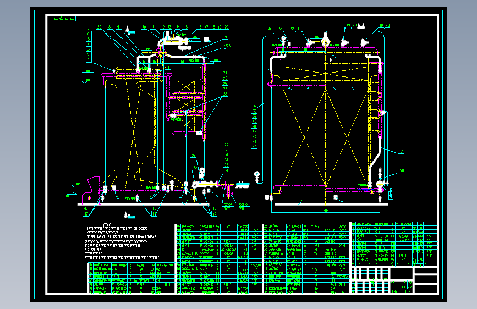Screen dimensions: 477x309
Task: Select stacked label 39 on right view
Action: pyautogui.click(x=255, y=116)
